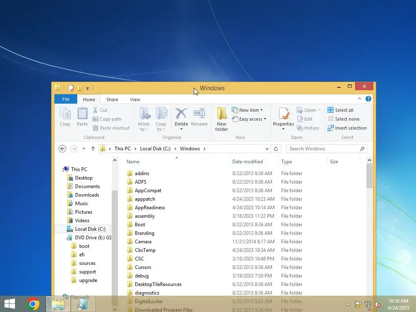Click Invert selection
Viewport: 416px width, 312px height.
(x=347, y=128)
